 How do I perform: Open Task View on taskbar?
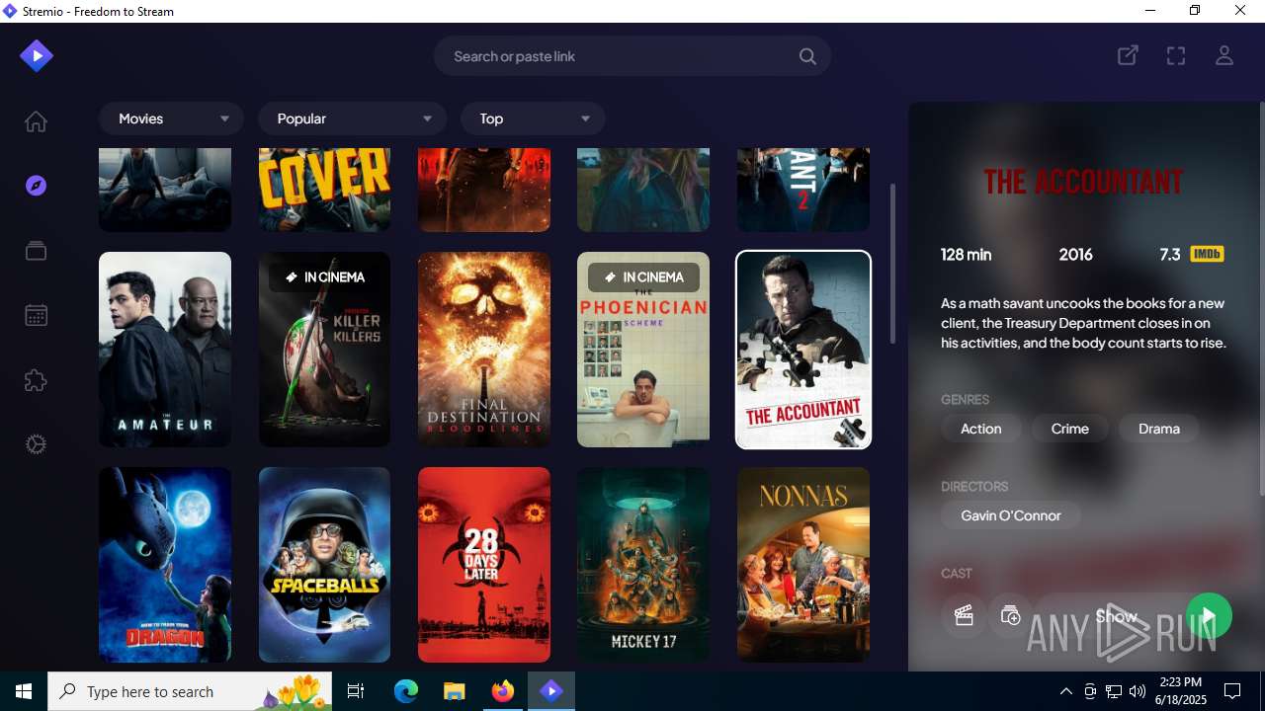pyautogui.click(x=356, y=691)
